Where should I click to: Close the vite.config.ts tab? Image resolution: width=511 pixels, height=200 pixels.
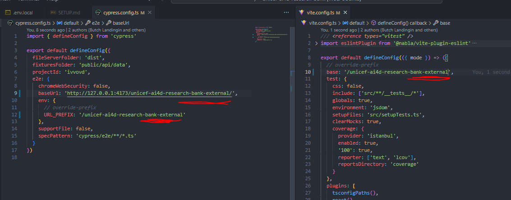(345, 13)
